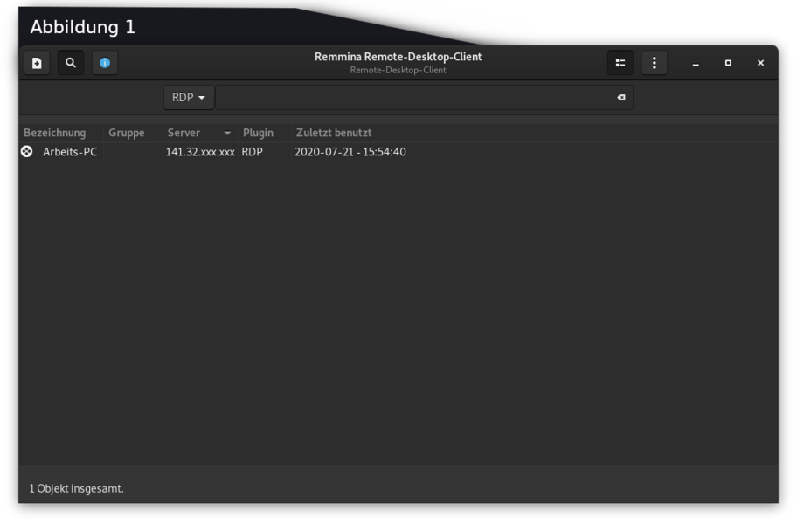797x524 pixels.
Task: Open the RDP protocol dropdown
Action: (x=189, y=98)
